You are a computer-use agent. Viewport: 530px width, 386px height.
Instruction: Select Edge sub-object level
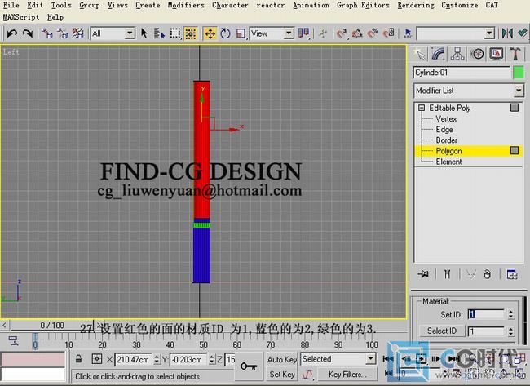[x=444, y=130]
